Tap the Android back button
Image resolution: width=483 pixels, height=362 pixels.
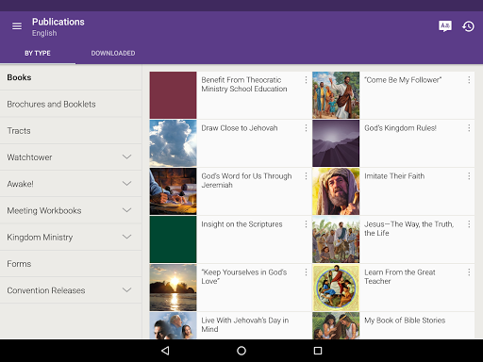[x=165, y=351]
